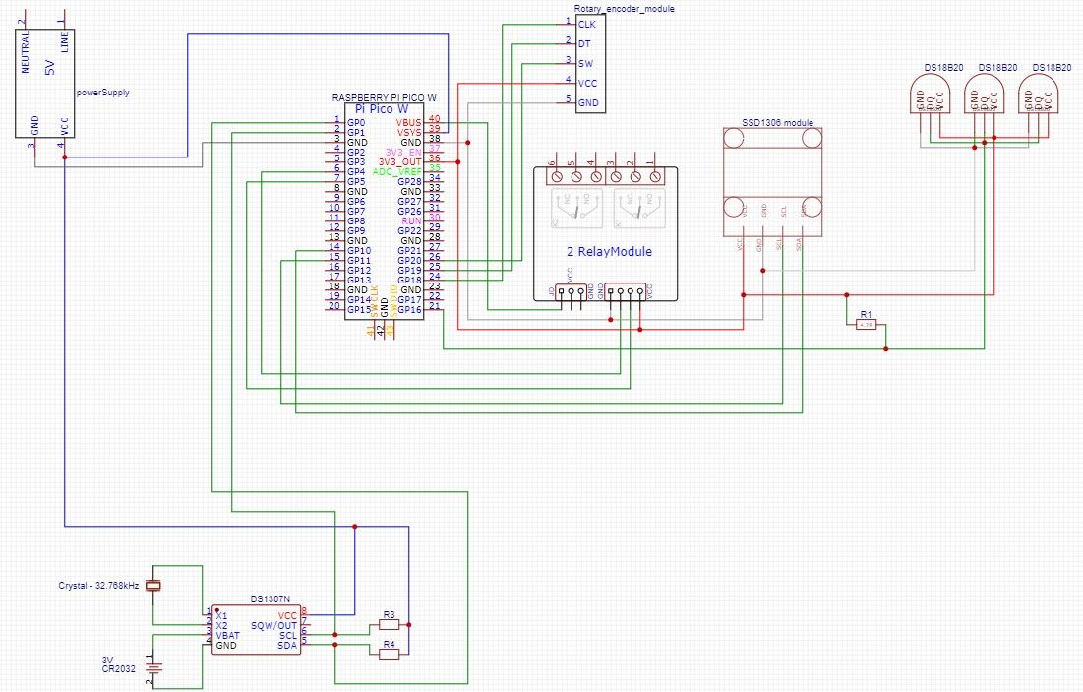Image resolution: width=1083 pixels, height=692 pixels.
Task: Click the 32.768kHz crystal symbol
Action: [152, 586]
